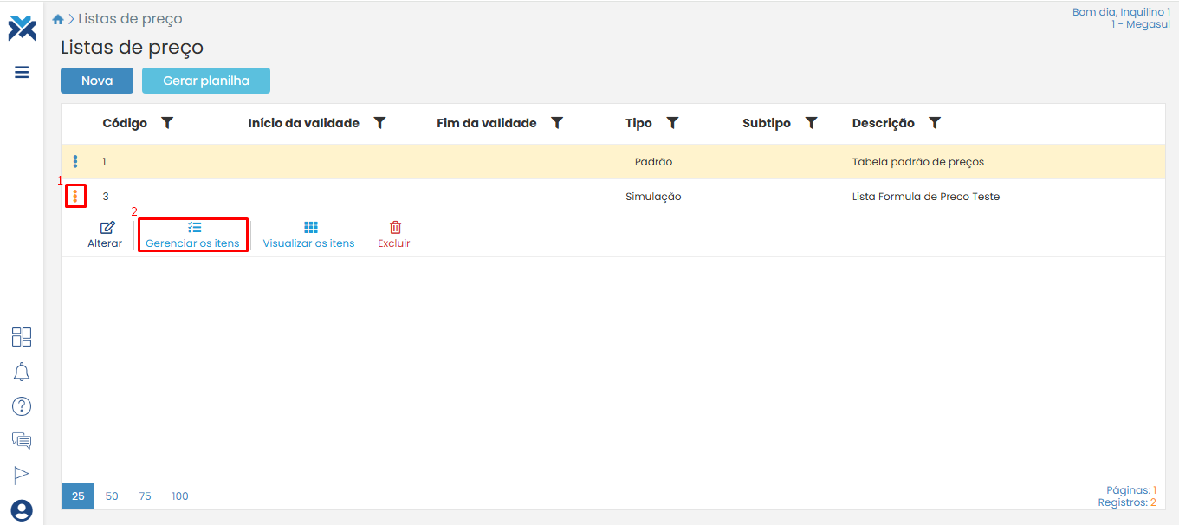Click the Gerar planilha button

[x=206, y=81]
